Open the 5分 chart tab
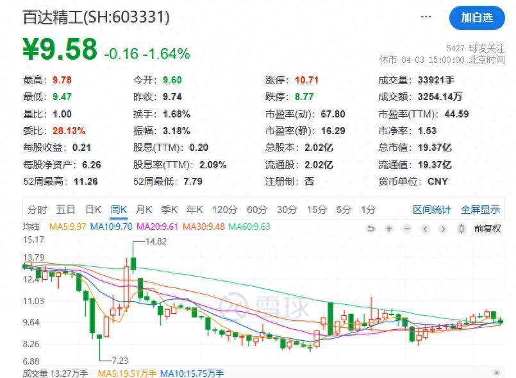The height and width of the screenshot is (378, 516). pos(344,210)
